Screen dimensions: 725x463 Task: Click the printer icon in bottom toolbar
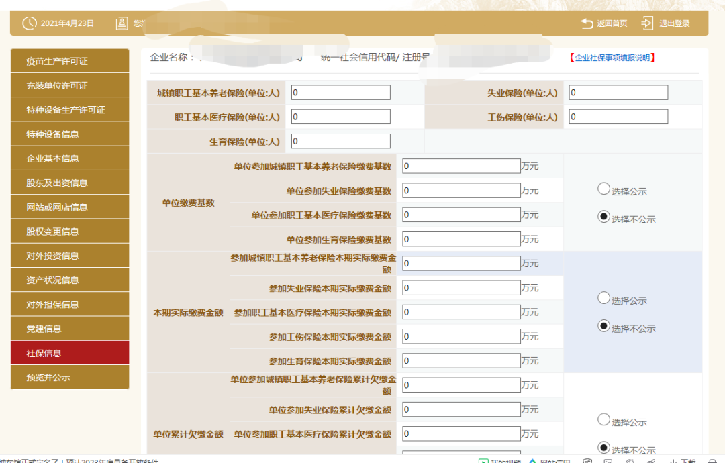click(713, 461)
